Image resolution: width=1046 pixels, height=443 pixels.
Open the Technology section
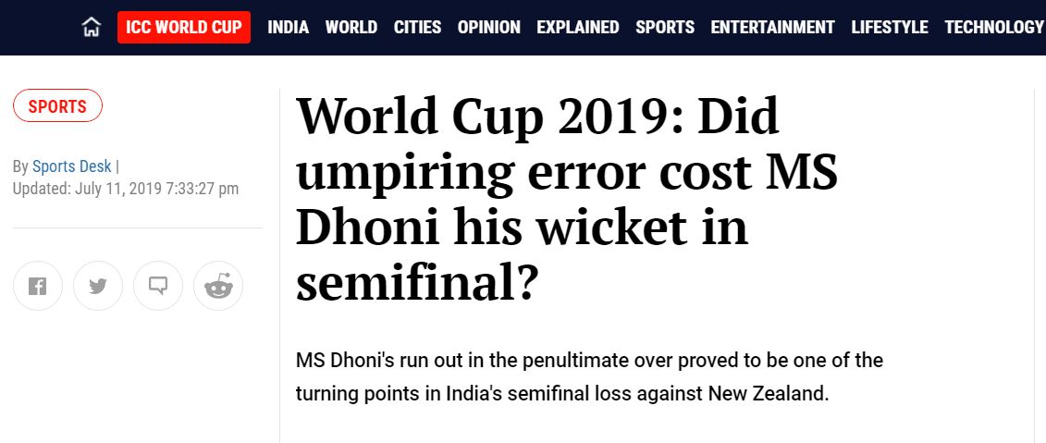(x=994, y=28)
